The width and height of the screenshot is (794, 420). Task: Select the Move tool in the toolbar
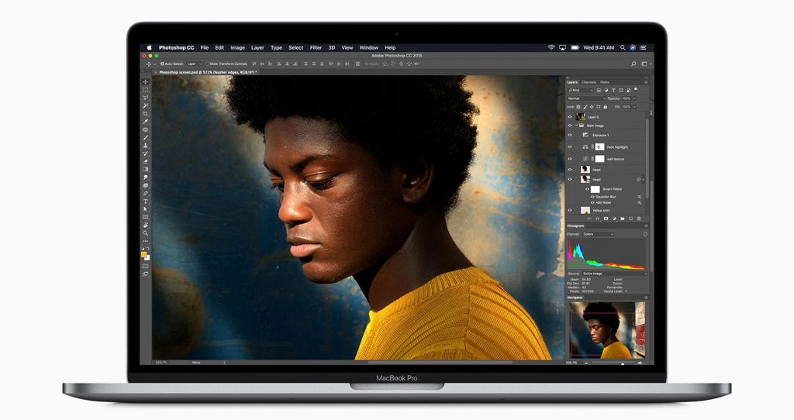point(145,81)
